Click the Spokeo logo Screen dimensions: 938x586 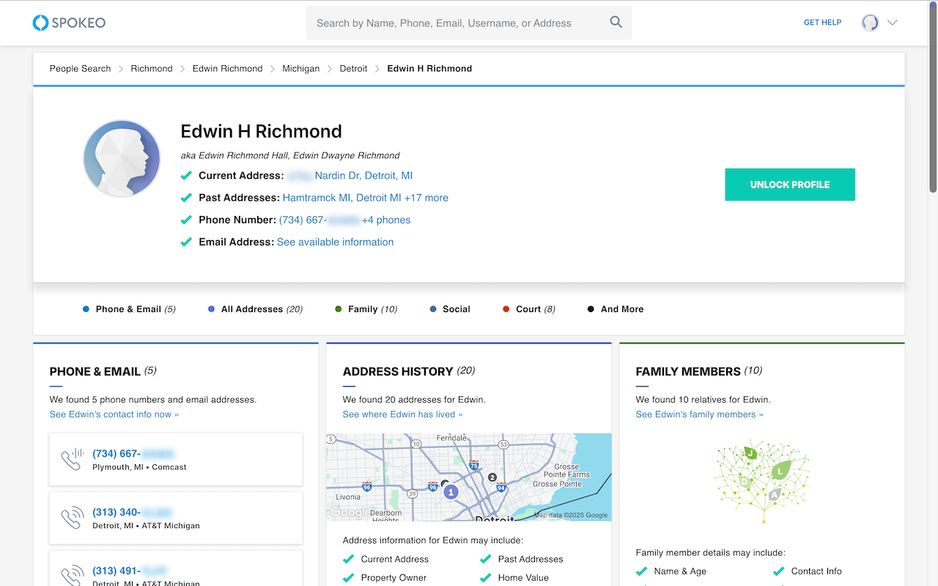coord(69,23)
